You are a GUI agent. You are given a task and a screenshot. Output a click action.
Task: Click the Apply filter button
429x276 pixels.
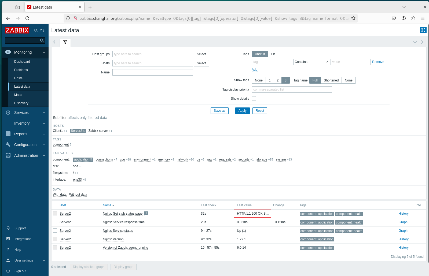point(242,111)
